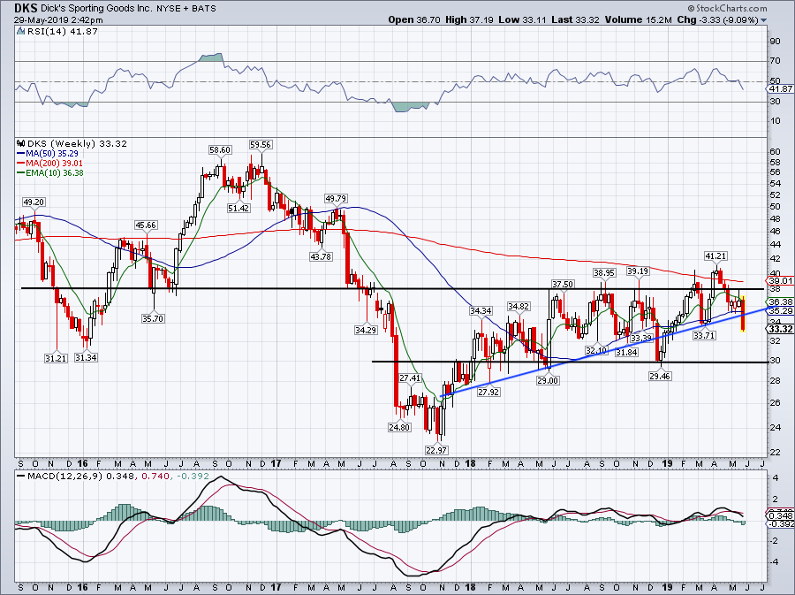This screenshot has height=595, width=795.
Task: Click the RSI indicator icon beside RSI(14)
Action: tap(20, 32)
